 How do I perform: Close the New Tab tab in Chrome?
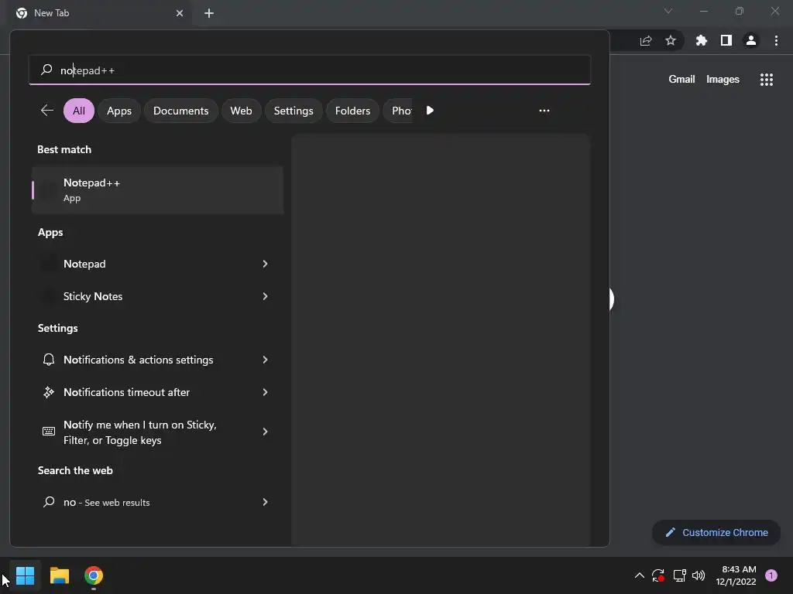(180, 13)
